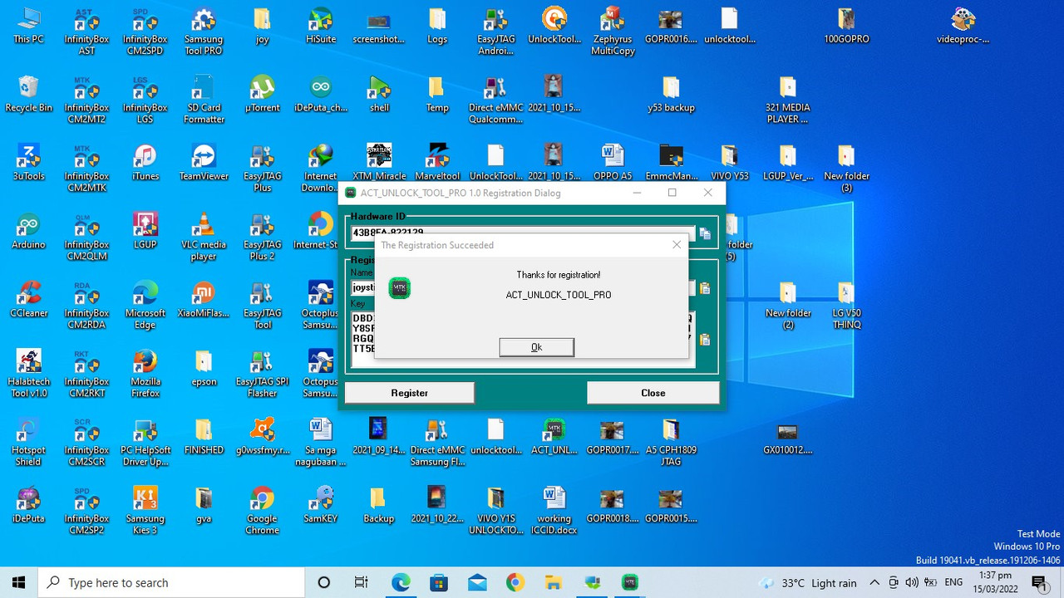Dismiss the Registration Succeeded popup with X

coord(677,245)
